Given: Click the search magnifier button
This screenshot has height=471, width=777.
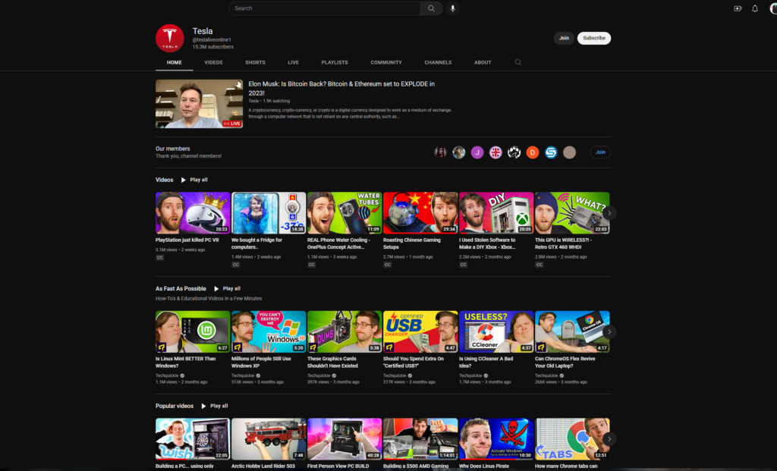Looking at the screenshot, I should coord(431,8).
